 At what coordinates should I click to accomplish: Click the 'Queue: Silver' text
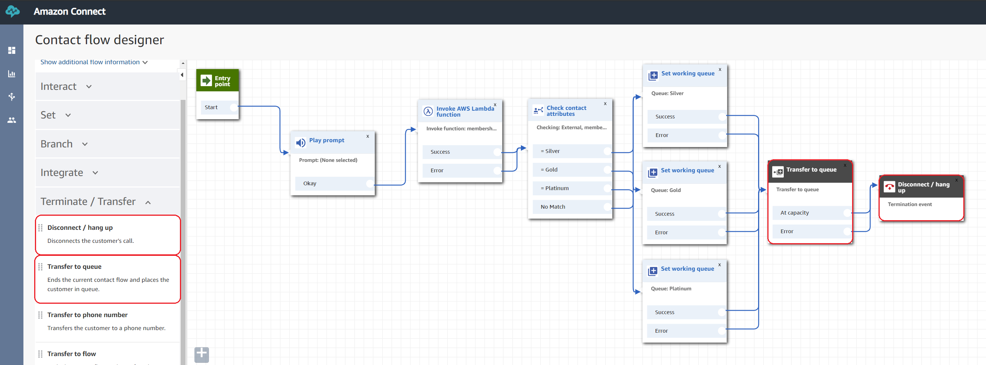coord(667,93)
